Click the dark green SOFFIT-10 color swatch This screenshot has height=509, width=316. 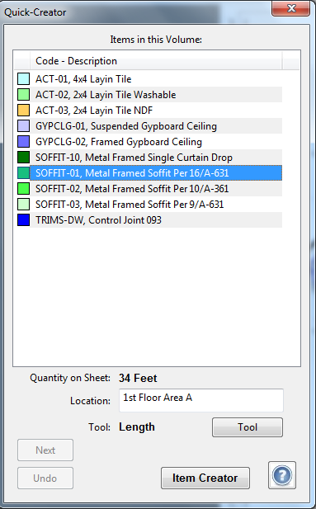pyautogui.click(x=23, y=157)
